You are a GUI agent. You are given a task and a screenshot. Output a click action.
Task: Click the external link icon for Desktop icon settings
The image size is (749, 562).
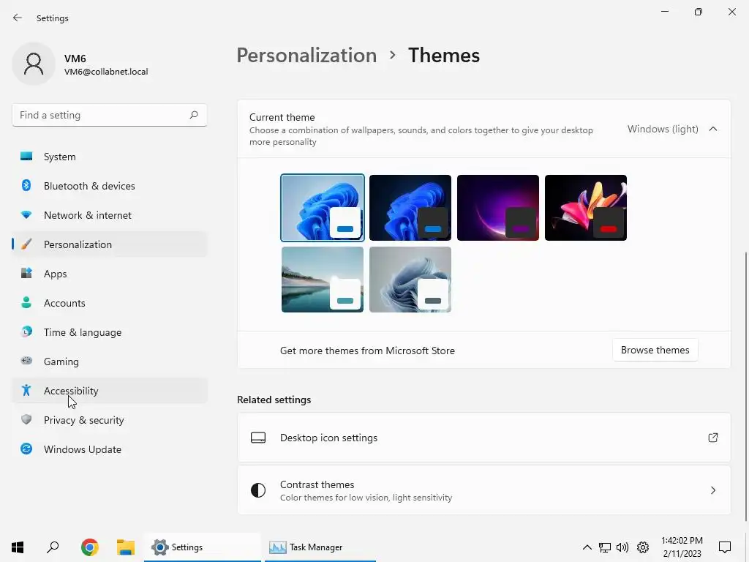click(x=712, y=438)
